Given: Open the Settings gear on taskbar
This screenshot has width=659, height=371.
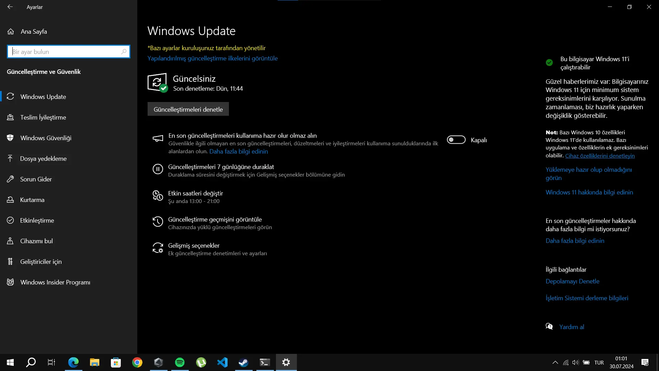Looking at the screenshot, I should pyautogui.click(x=286, y=362).
